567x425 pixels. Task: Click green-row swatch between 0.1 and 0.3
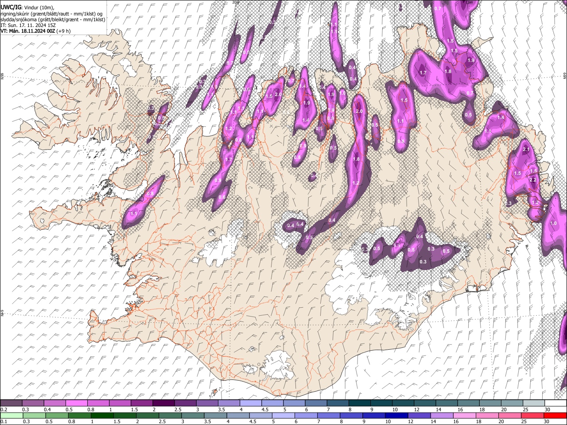pyautogui.click(x=12, y=415)
